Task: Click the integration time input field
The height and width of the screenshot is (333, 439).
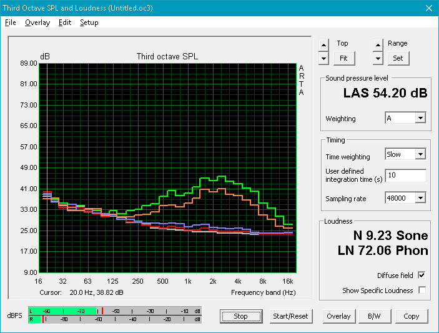Action: point(405,176)
